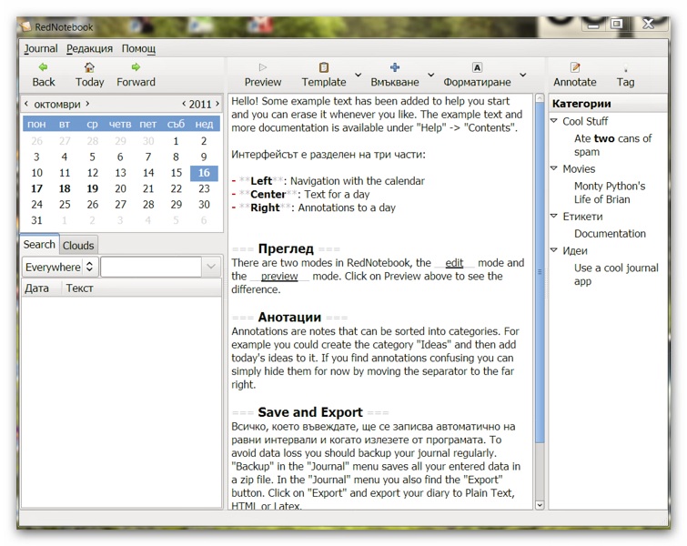Jump to Today via house icon
The image size is (687, 546).
[89, 67]
